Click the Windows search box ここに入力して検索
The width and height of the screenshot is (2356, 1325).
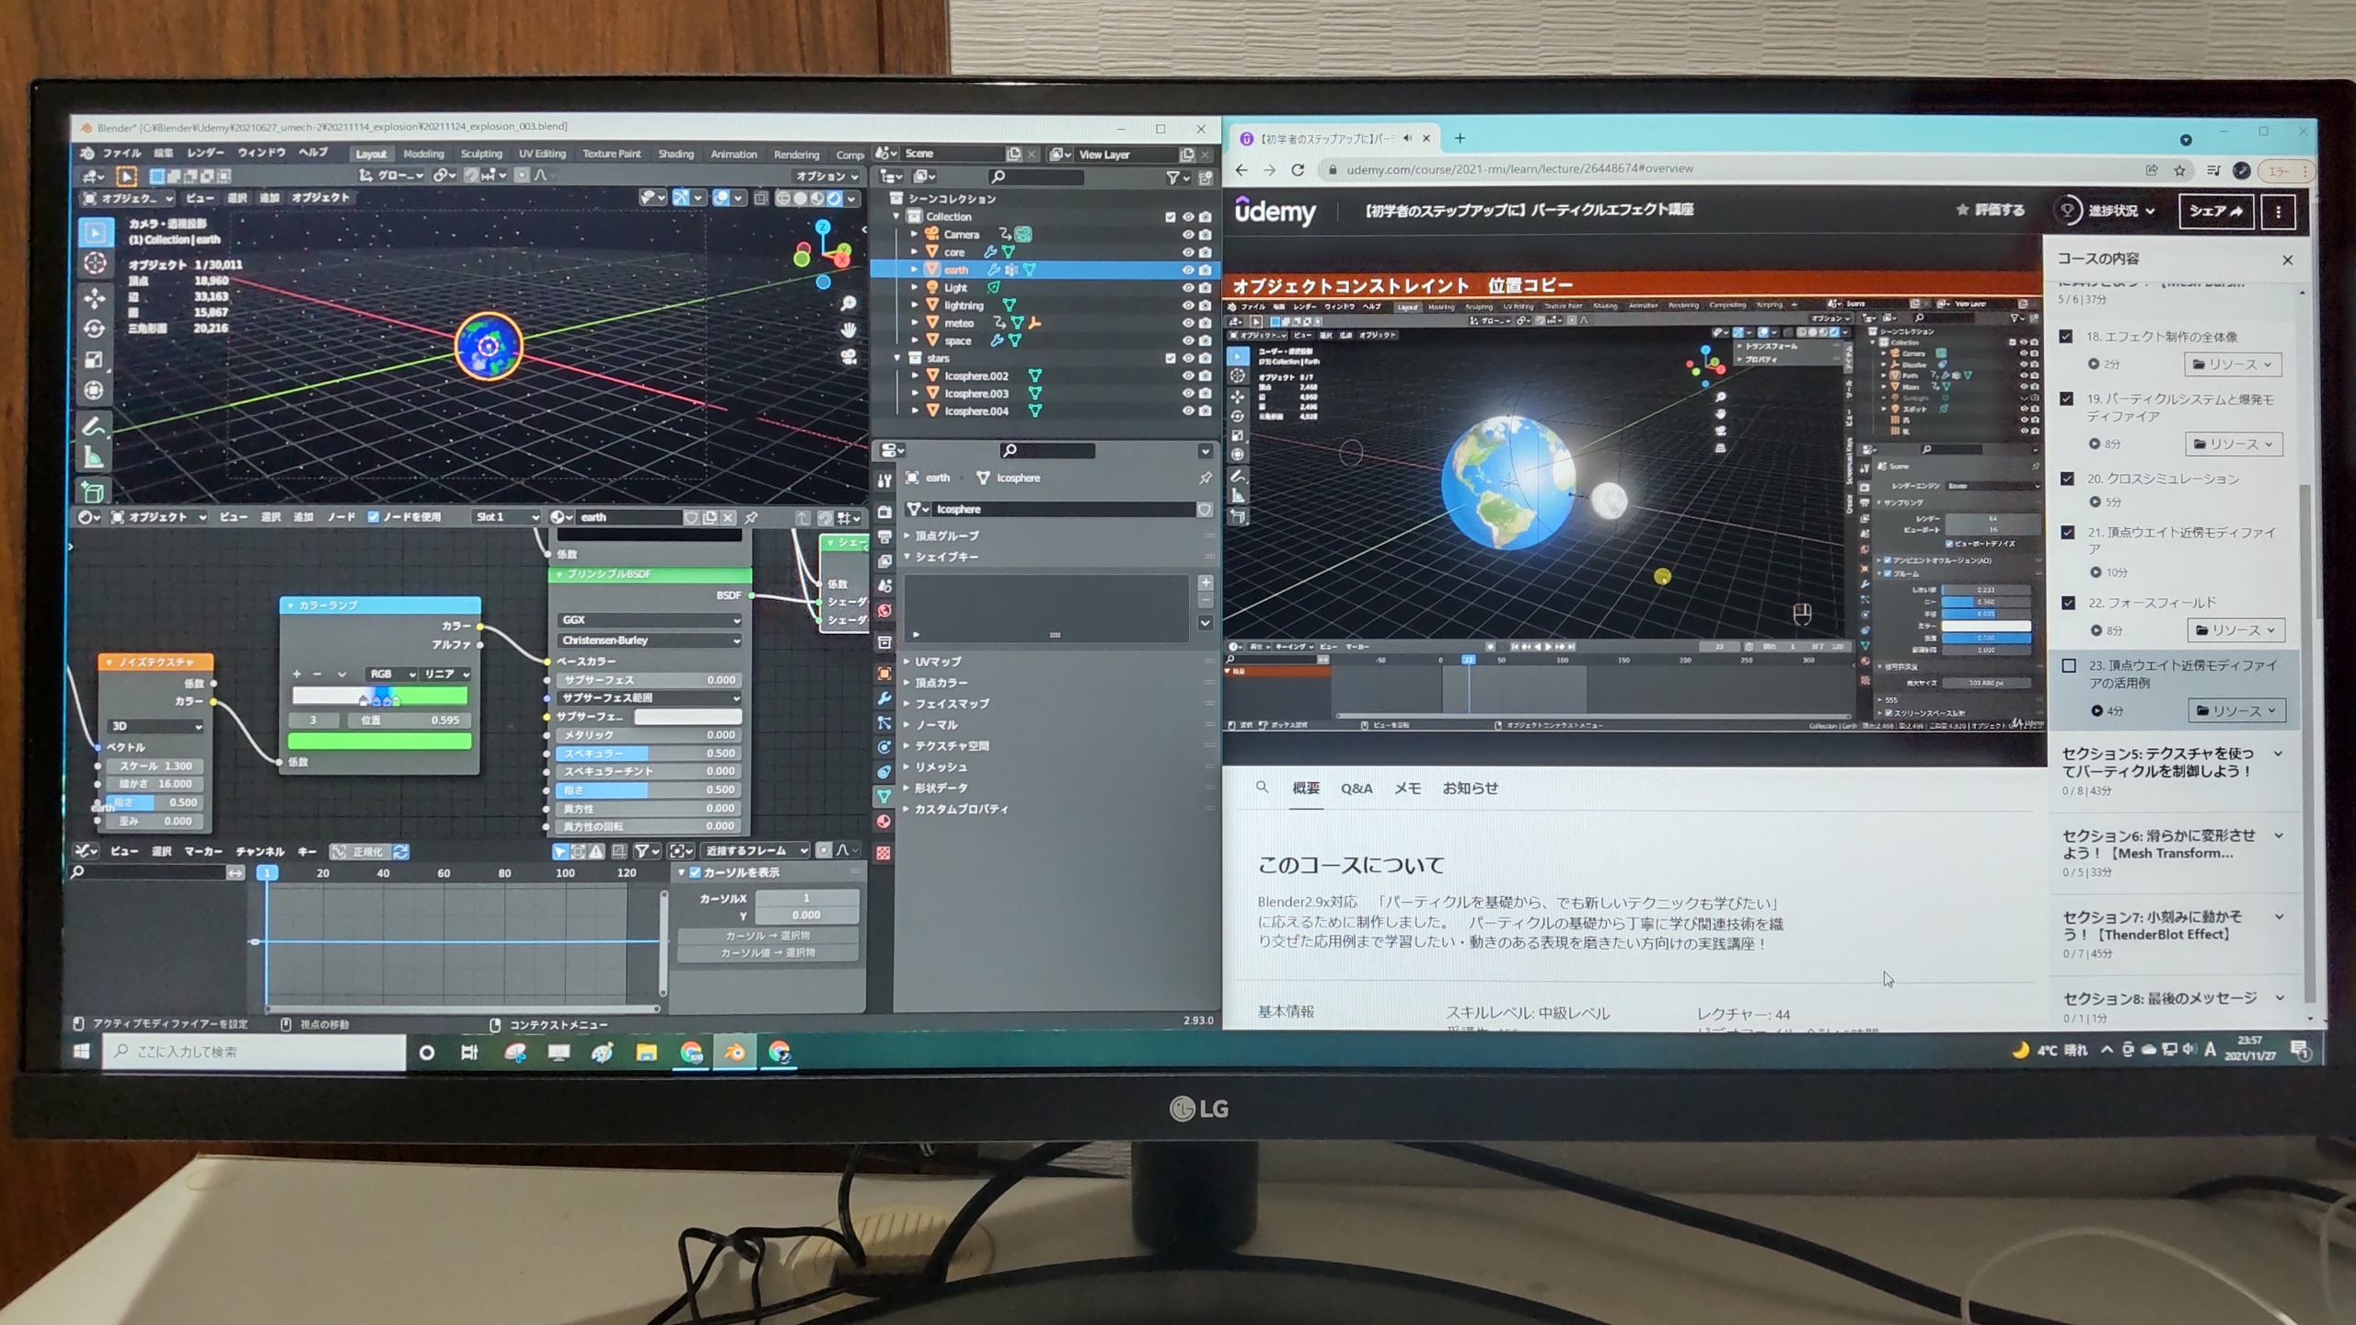pos(254,1052)
